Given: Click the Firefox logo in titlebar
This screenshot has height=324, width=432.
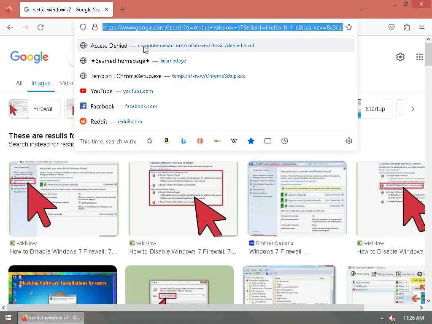Looking at the screenshot, I should pos(8,9).
